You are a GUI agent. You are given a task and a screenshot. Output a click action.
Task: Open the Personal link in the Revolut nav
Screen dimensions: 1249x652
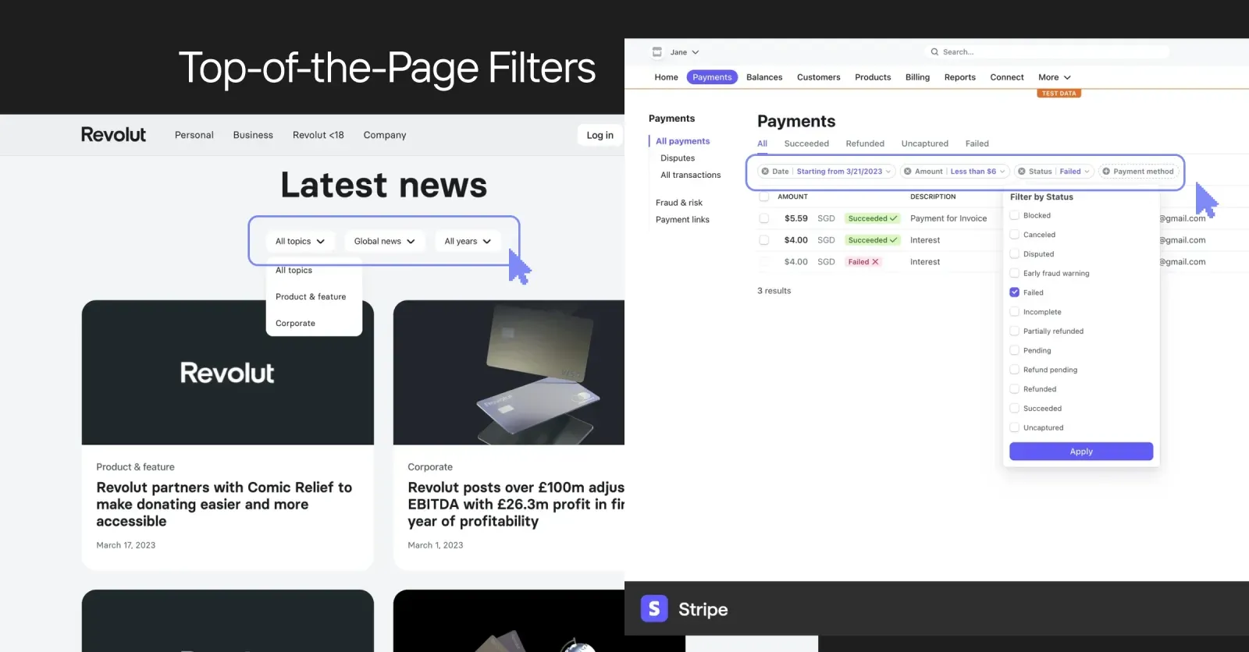pyautogui.click(x=194, y=135)
